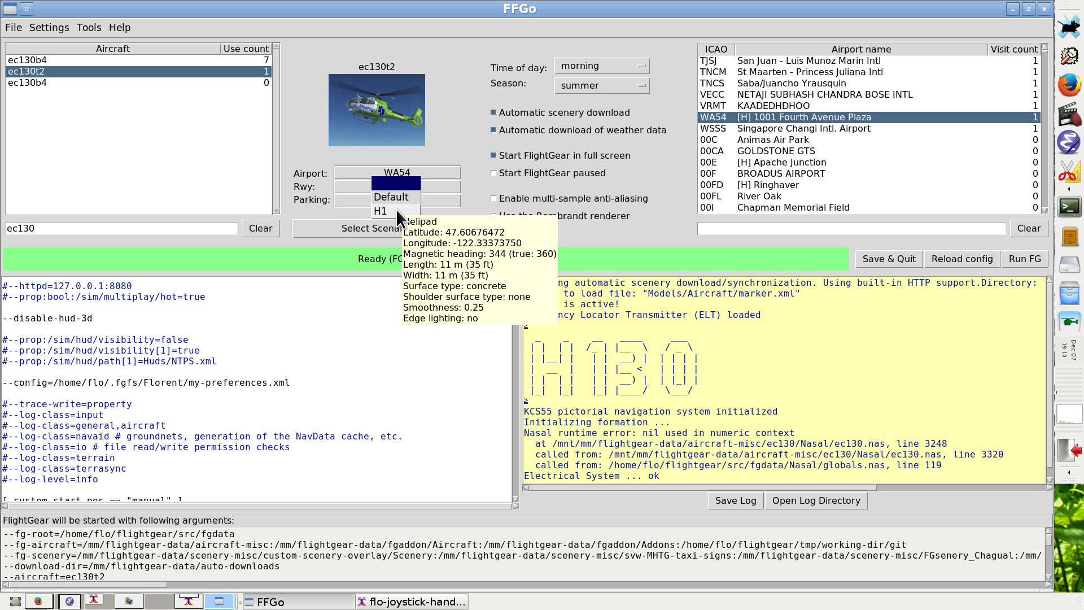This screenshot has height=610, width=1084.
Task: Launch the green helicopter icon in the side panel
Action: point(1069,322)
